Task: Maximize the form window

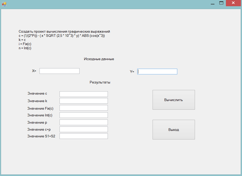Action: (x=221, y=3)
